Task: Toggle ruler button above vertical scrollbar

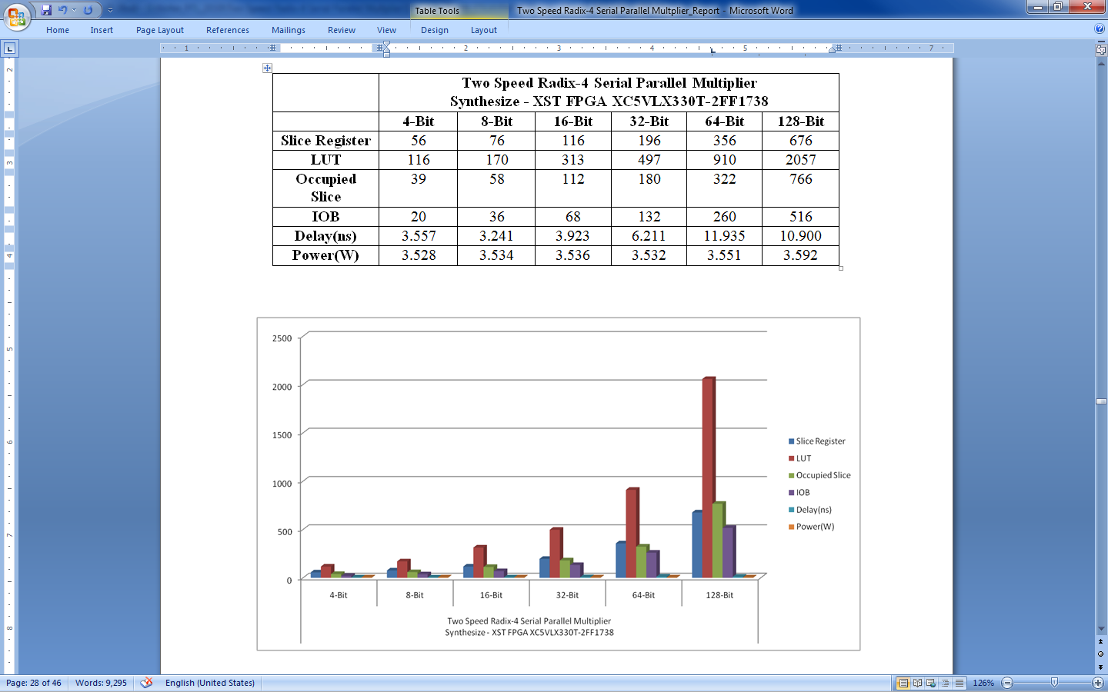Action: coord(1101,49)
